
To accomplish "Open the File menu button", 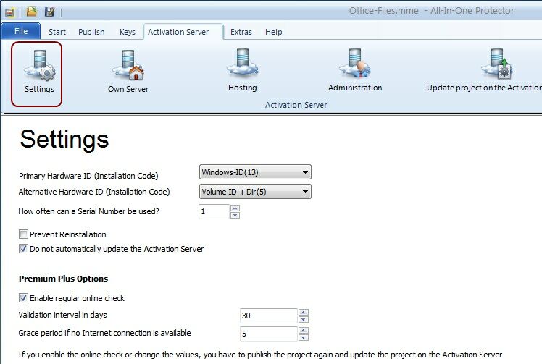I will [x=21, y=32].
